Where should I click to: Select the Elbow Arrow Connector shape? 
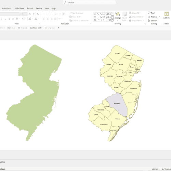click(101, 17)
